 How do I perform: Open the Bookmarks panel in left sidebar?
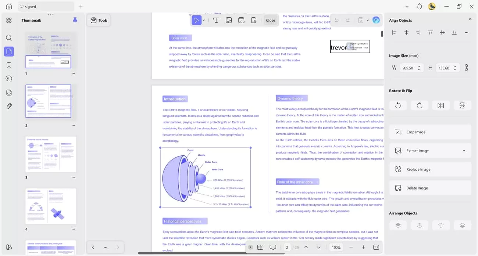pyautogui.click(x=9, y=65)
